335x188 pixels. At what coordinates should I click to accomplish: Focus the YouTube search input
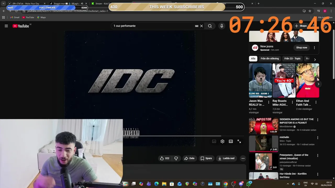[x=153, y=26]
